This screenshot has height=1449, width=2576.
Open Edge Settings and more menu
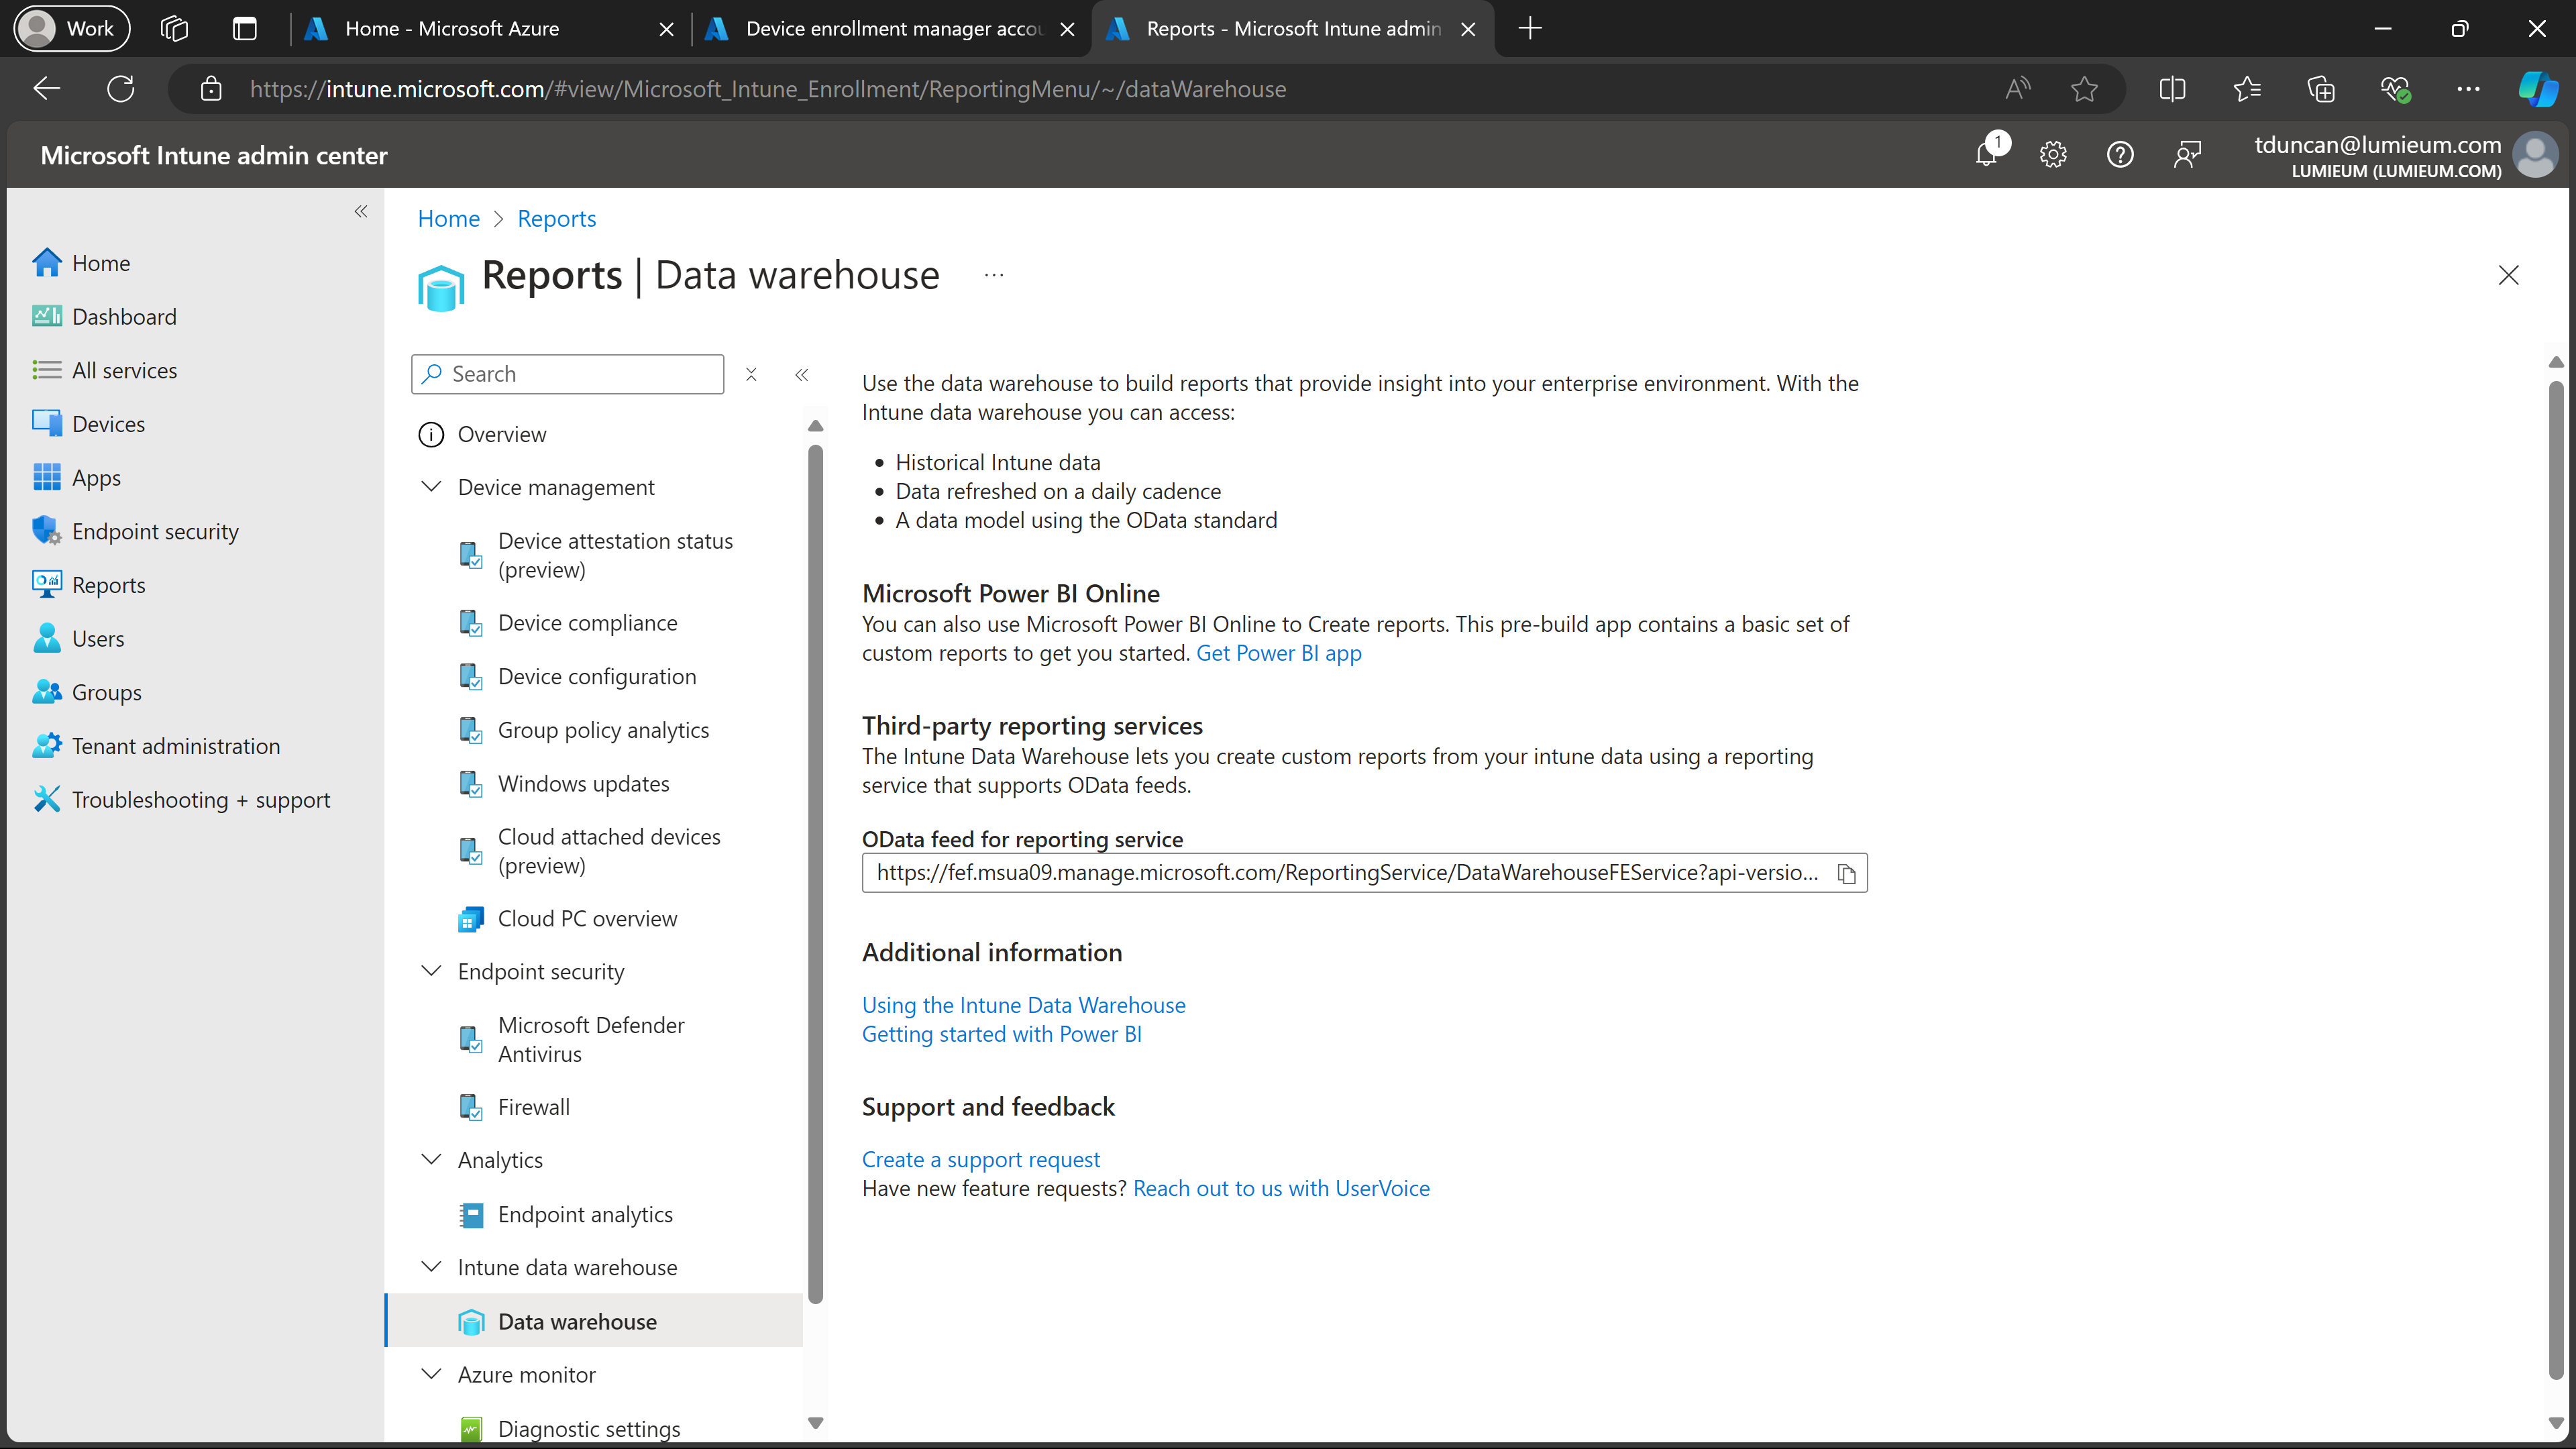tap(2468, 89)
